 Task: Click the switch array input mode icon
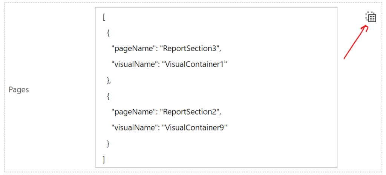tap(371, 17)
